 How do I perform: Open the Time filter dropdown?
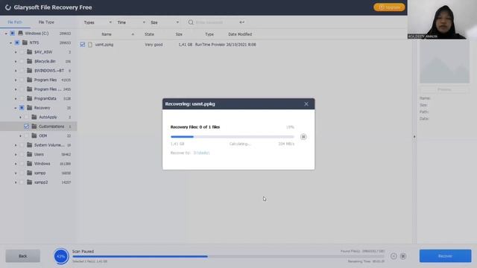click(x=131, y=22)
